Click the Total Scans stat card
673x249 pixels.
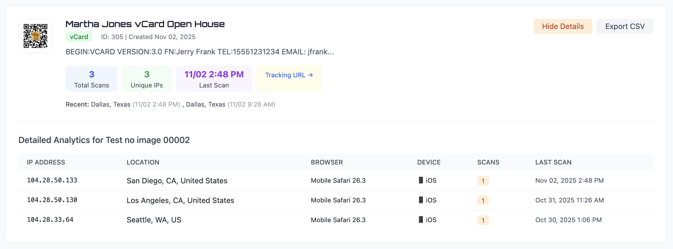92,79
